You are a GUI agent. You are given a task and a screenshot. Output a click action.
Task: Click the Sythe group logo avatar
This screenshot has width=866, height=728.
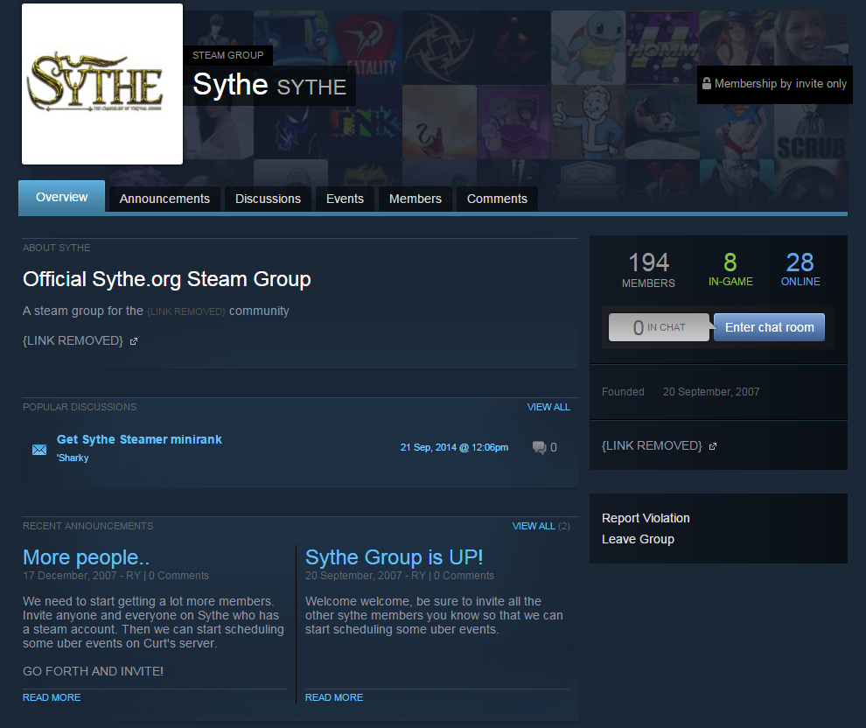point(102,84)
